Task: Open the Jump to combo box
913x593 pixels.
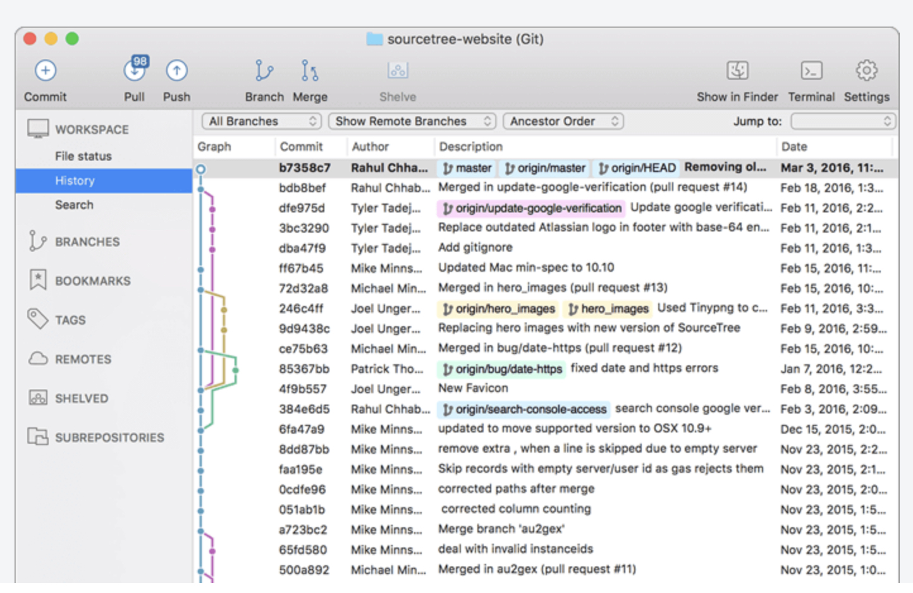Action: [843, 121]
